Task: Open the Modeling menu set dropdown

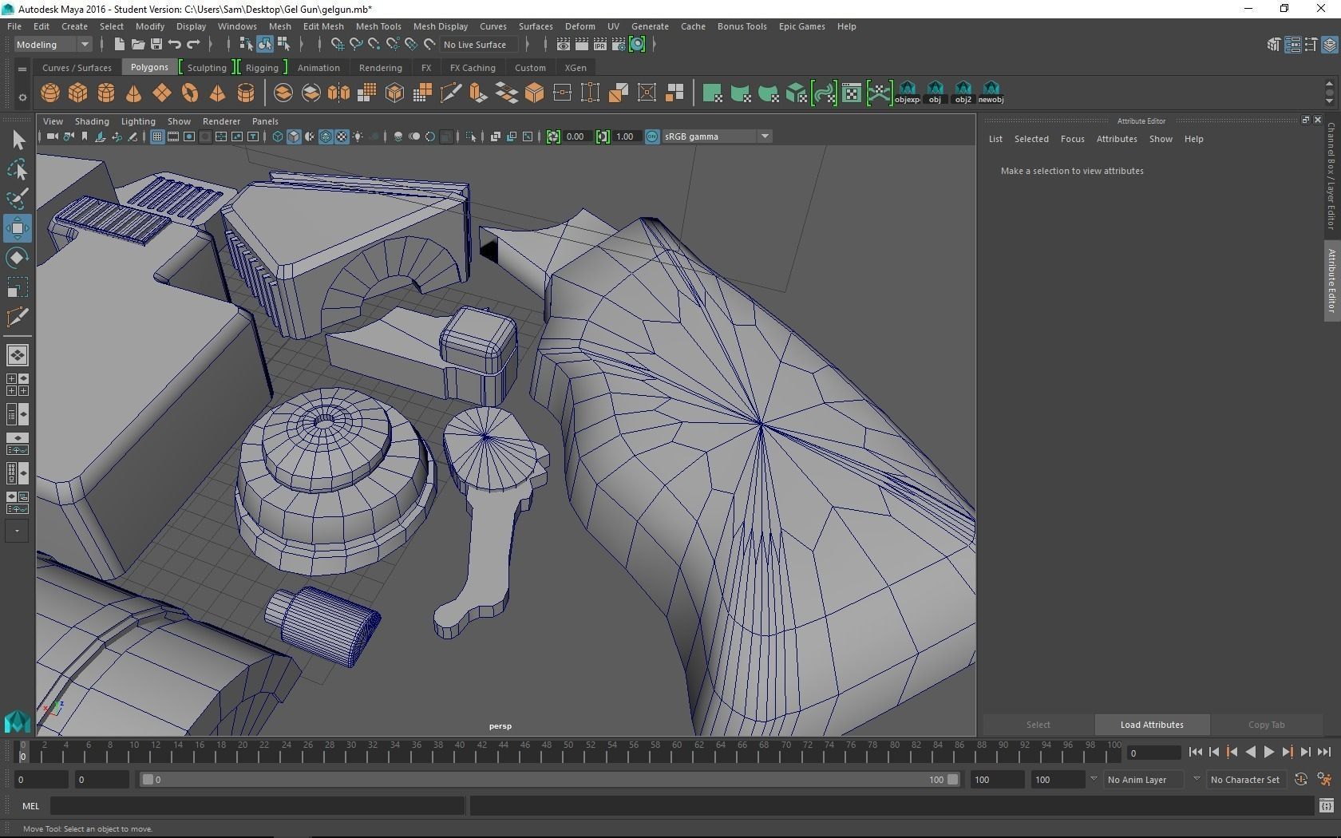Action: pos(53,45)
